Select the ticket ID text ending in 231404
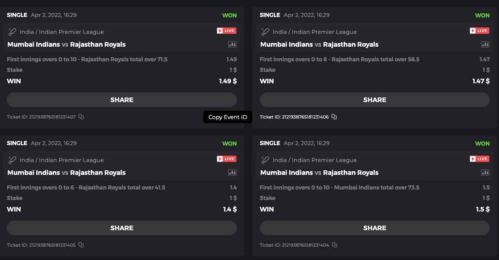The height and width of the screenshot is (260, 499). pos(294,245)
